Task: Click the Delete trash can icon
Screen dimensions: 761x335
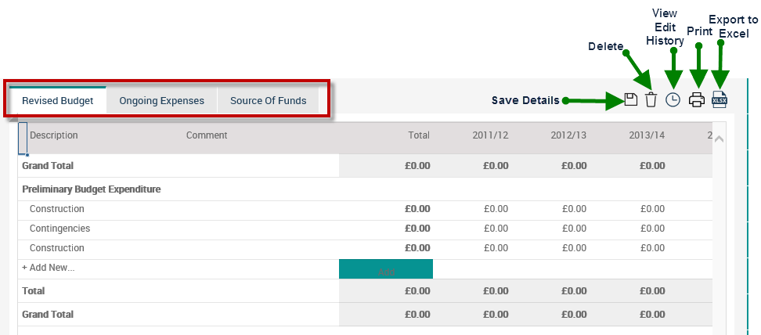Action: point(651,99)
